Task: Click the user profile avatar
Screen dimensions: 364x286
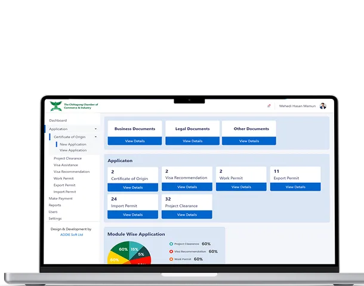Action: coord(323,106)
